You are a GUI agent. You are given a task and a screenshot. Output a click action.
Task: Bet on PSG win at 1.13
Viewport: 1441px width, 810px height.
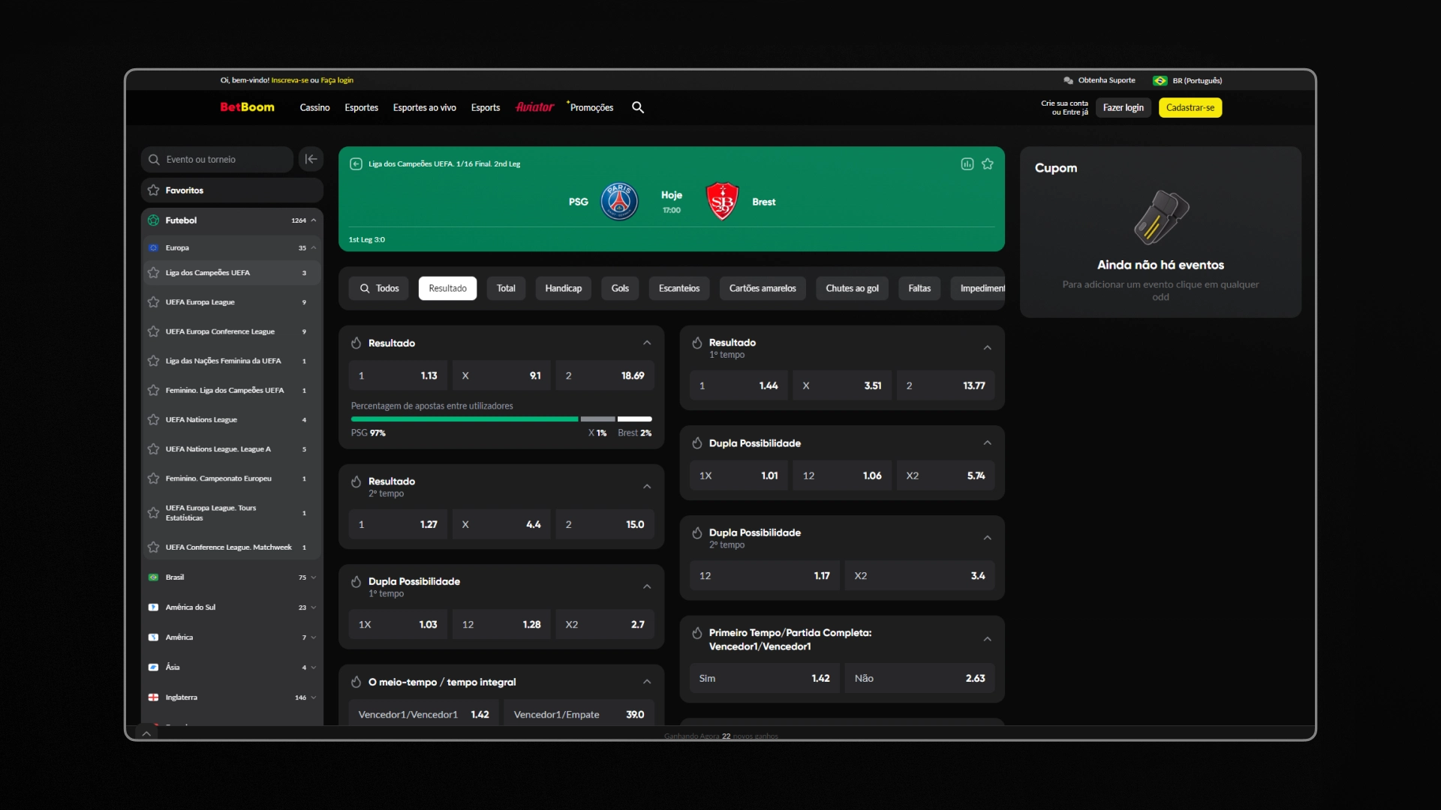(399, 376)
